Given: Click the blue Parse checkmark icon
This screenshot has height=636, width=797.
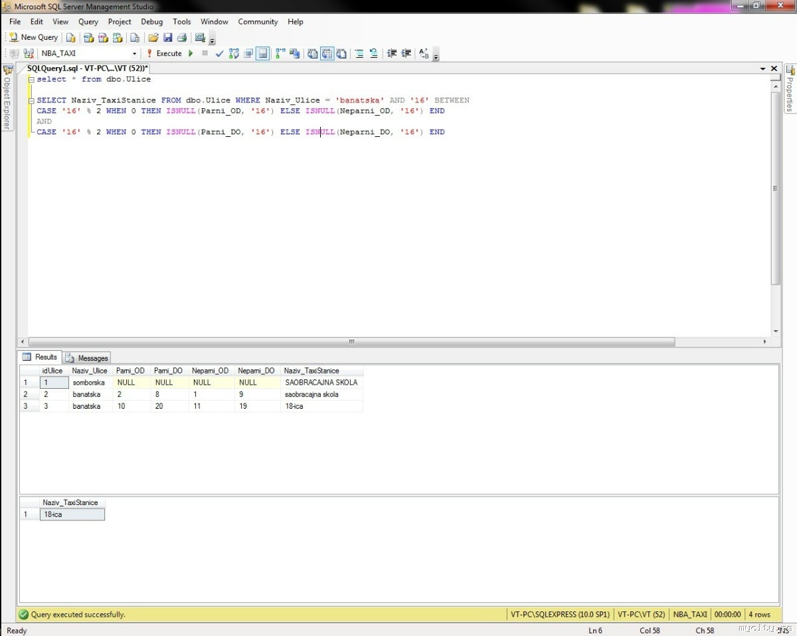Looking at the screenshot, I should [220, 53].
